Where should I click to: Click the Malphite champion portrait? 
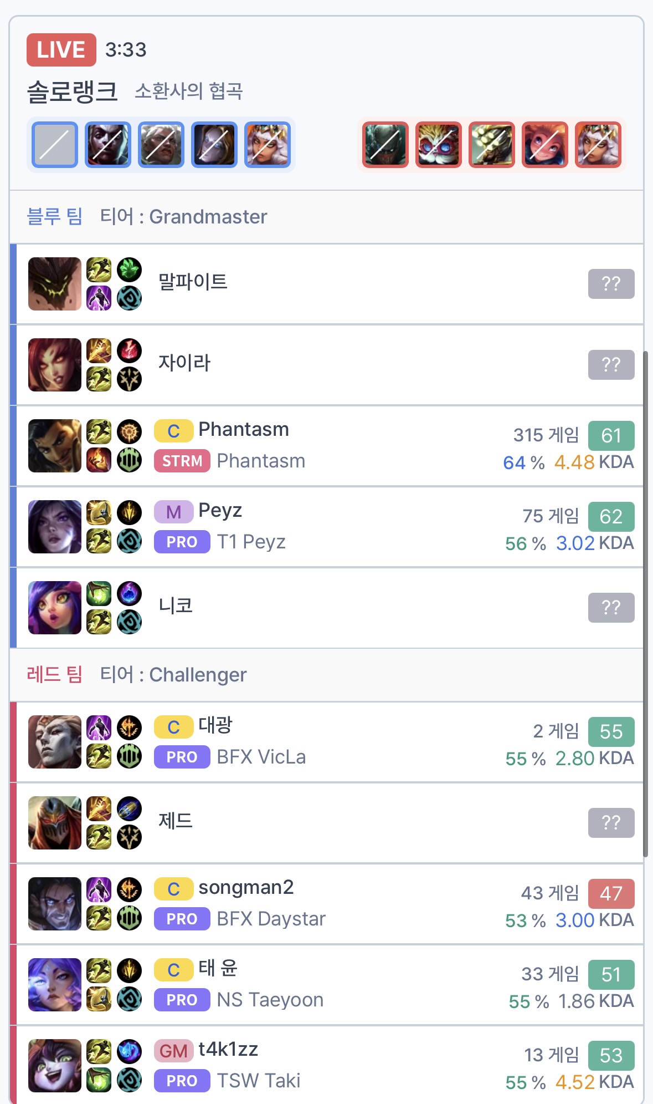click(x=55, y=284)
